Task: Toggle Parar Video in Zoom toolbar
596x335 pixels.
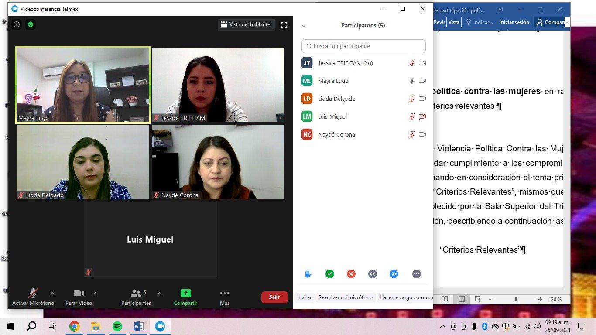Action: [79, 297]
